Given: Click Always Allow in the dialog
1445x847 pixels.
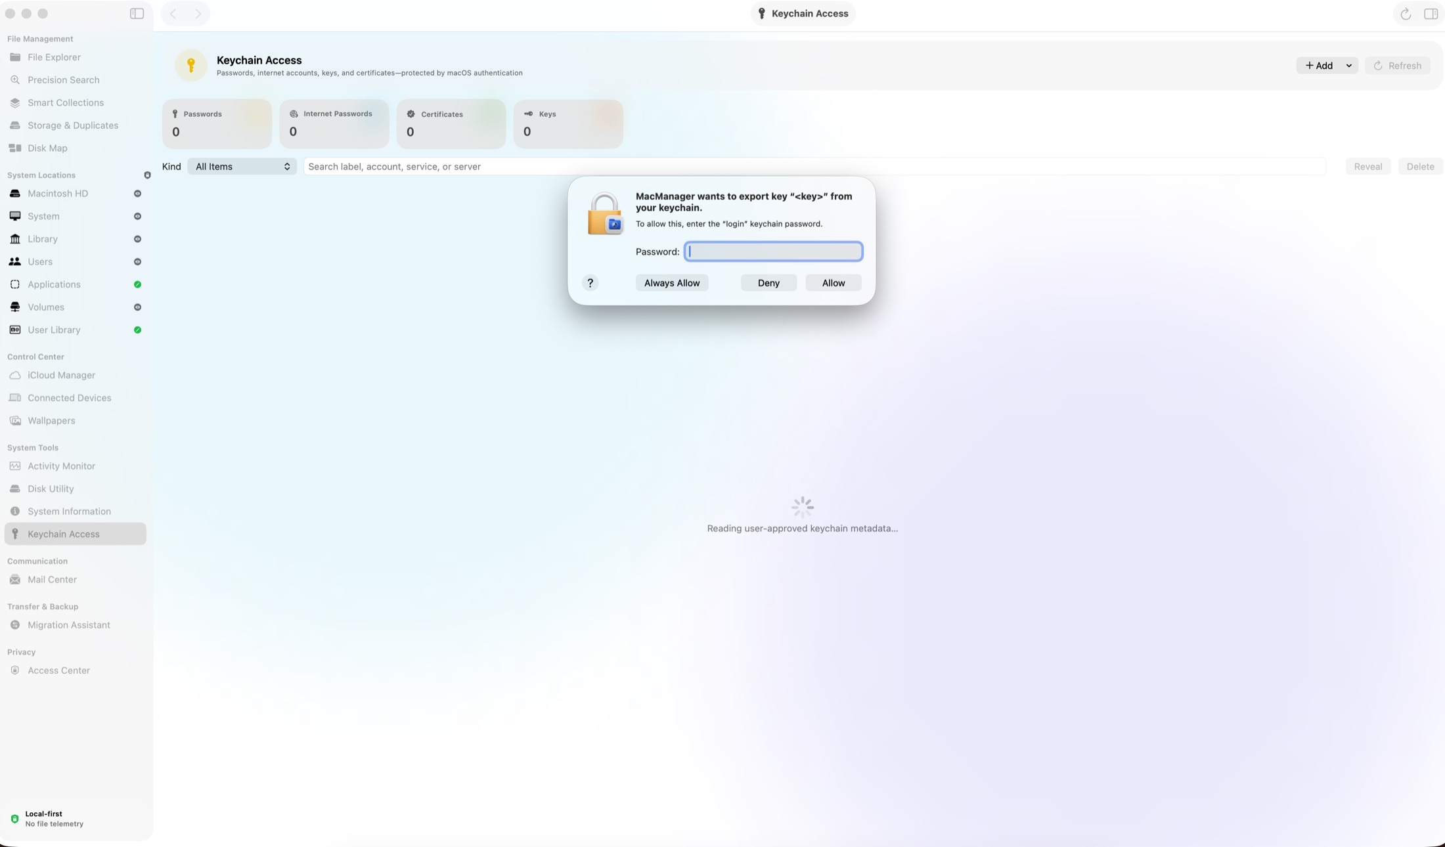Looking at the screenshot, I should [x=672, y=283].
